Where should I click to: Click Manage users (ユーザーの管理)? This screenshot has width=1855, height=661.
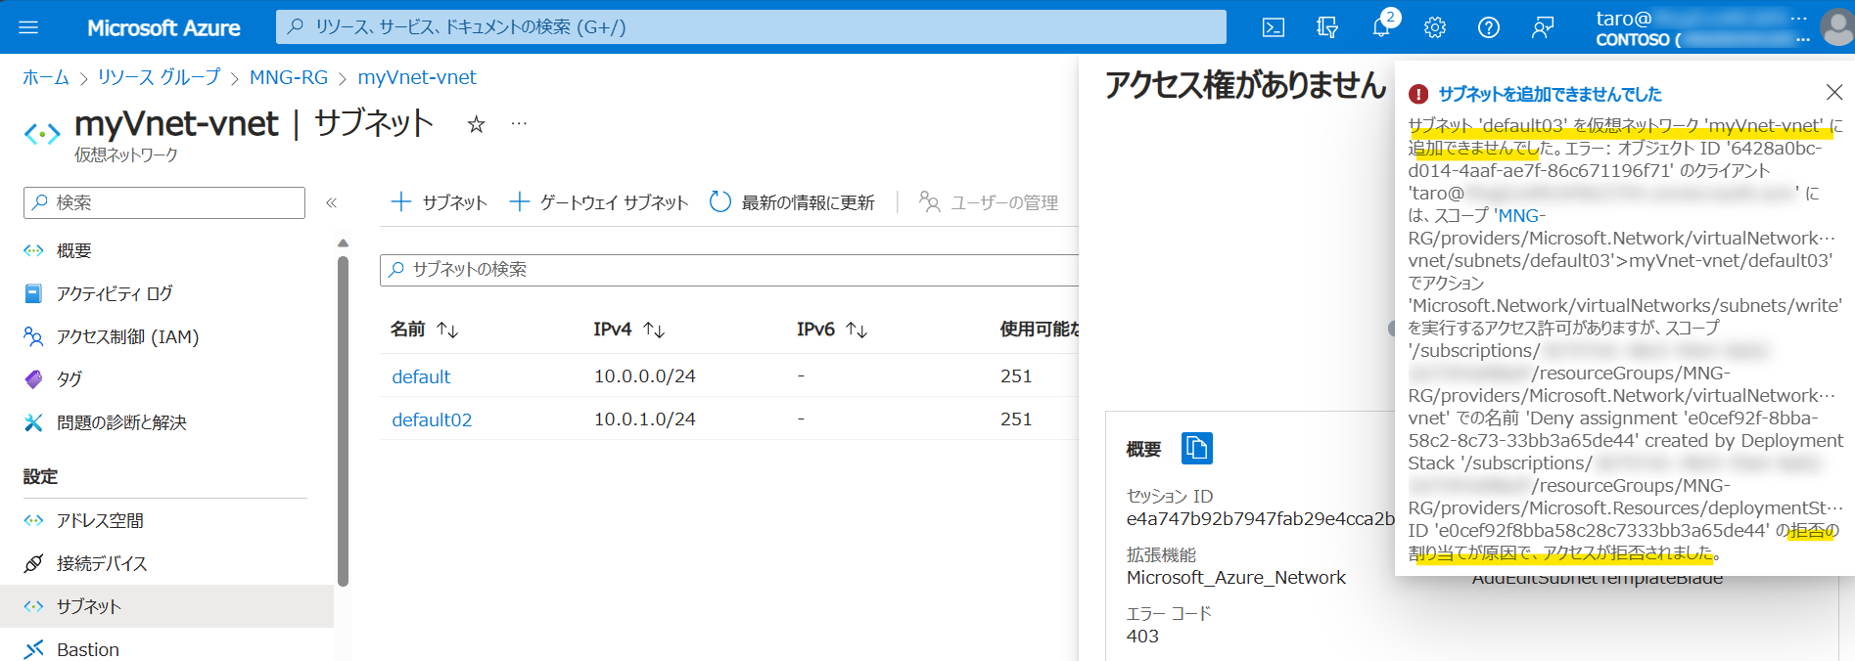989,202
